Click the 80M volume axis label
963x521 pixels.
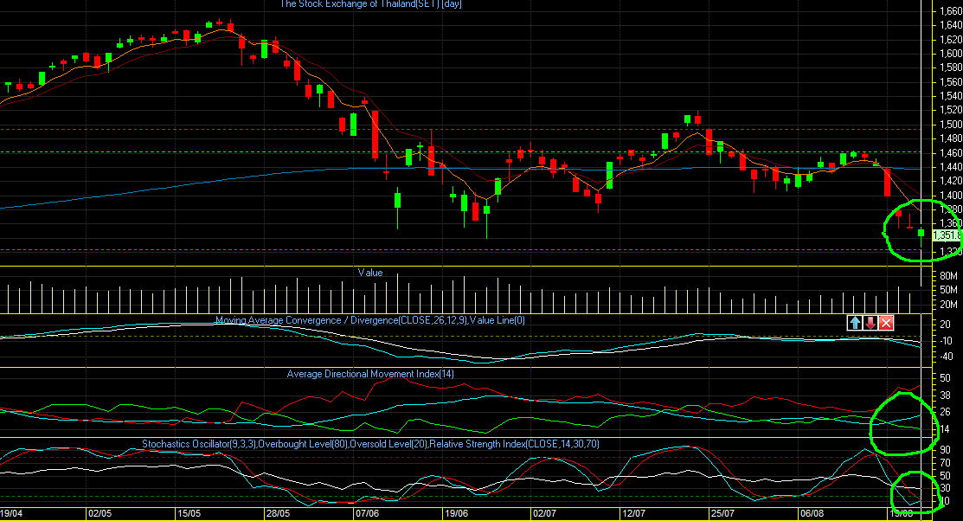click(948, 276)
